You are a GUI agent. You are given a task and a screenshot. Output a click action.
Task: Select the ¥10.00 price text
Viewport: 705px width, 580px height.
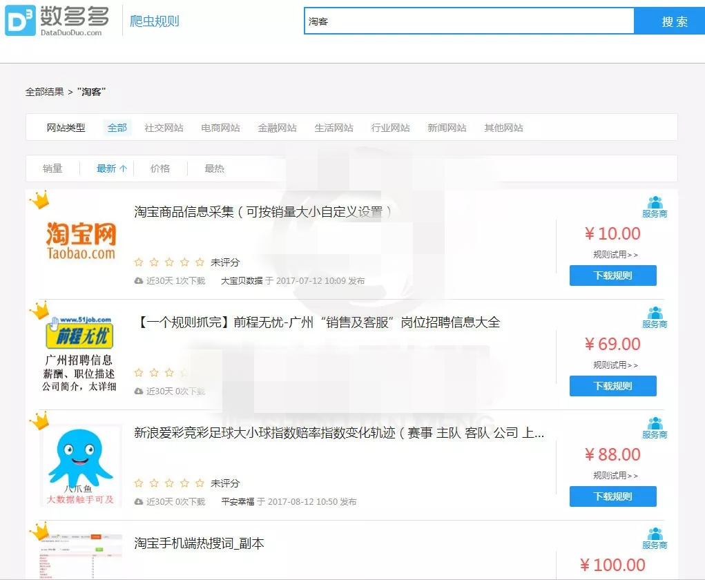[x=612, y=234]
